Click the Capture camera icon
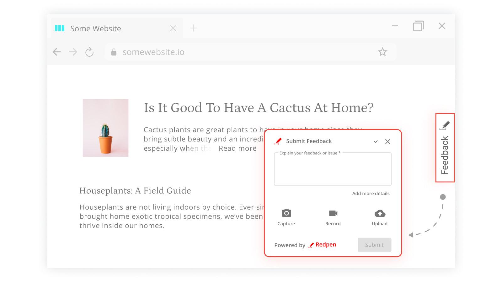Viewport: 502px width, 282px height. coord(286,213)
